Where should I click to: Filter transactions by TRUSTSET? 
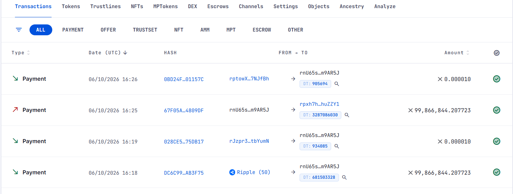tap(145, 30)
